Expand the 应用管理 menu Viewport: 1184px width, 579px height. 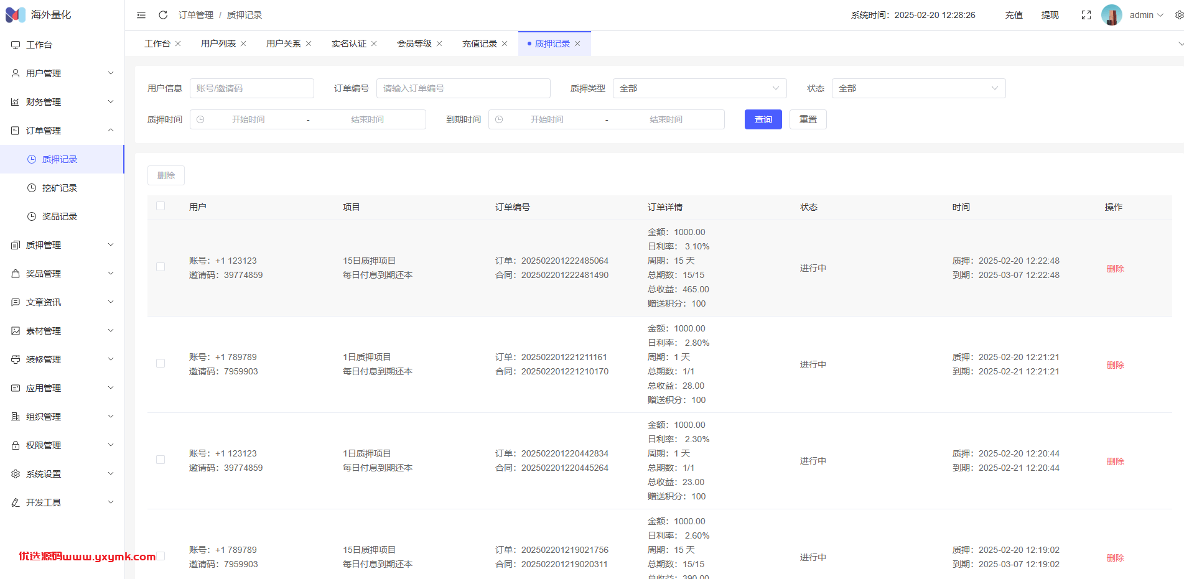point(62,388)
